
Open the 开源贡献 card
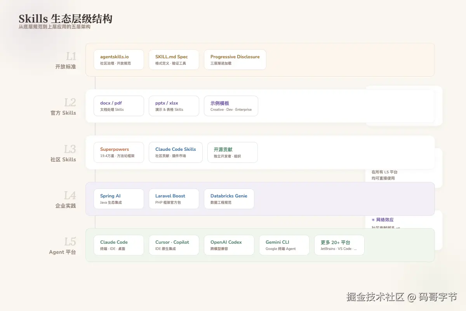tap(233, 152)
